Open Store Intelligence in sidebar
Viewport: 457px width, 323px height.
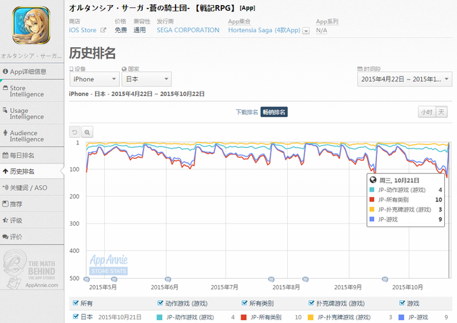tap(31, 91)
